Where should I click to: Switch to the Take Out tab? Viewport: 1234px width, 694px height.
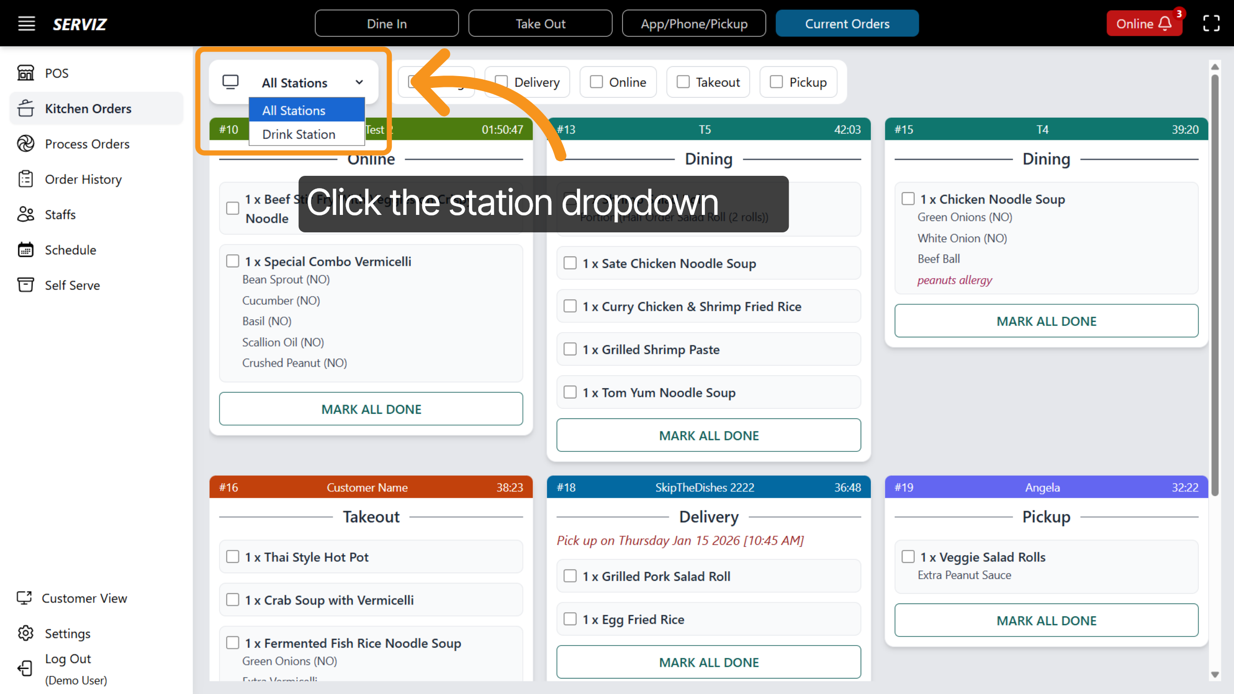(x=540, y=23)
